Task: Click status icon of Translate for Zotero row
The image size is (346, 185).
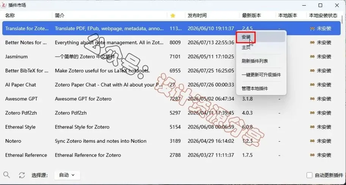Action: [312, 28]
